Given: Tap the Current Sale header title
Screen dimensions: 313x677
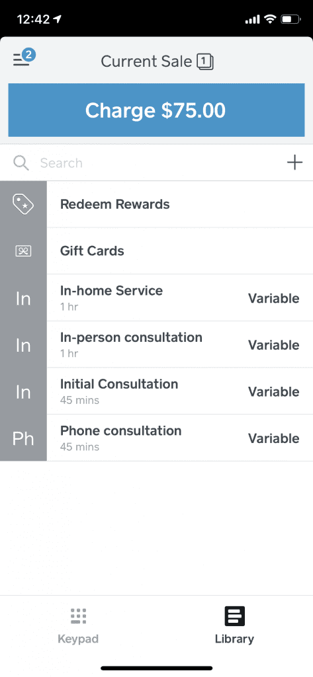Looking at the screenshot, I should click(x=146, y=61).
